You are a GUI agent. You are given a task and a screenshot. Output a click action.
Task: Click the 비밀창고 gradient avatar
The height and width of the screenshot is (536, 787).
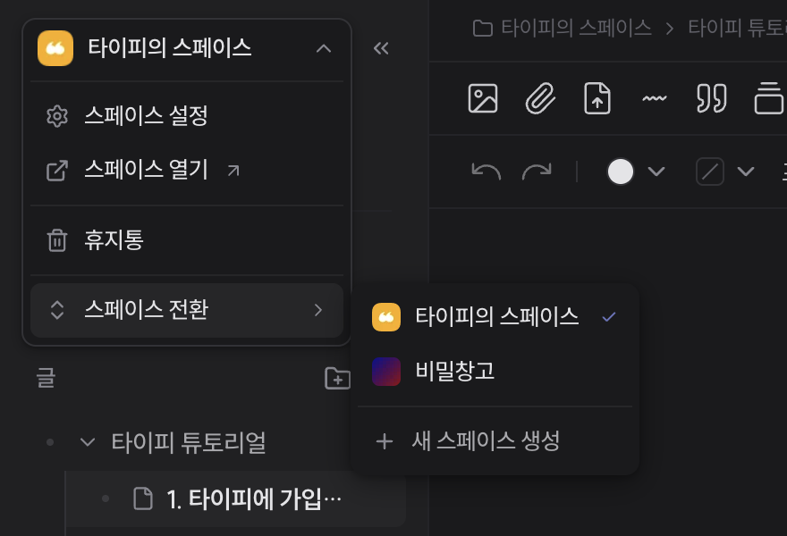click(386, 372)
